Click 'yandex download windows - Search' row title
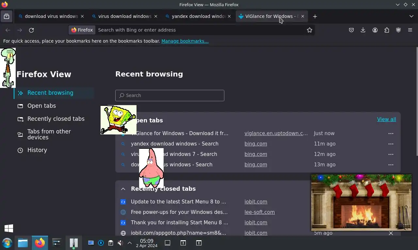The height and width of the screenshot is (250, 418). 175,144
